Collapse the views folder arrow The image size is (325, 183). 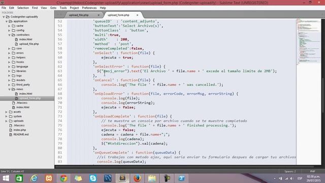tap(9, 89)
